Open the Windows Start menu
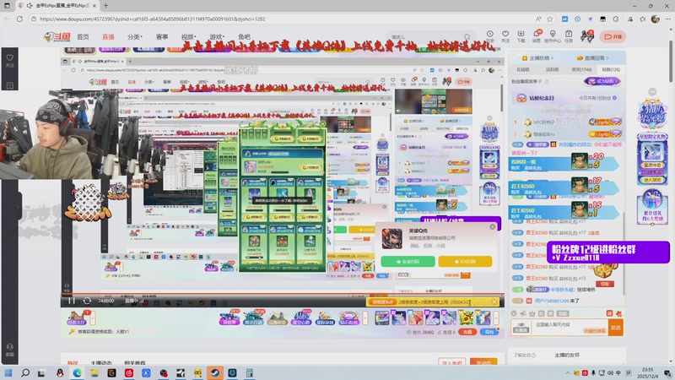 coord(8,372)
